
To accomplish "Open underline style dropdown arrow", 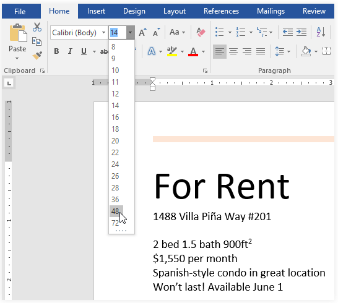I will coord(94,51).
